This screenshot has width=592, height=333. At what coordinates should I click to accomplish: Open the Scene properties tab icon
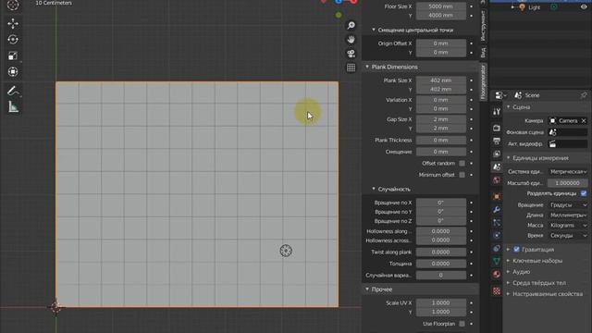pyautogui.click(x=497, y=166)
